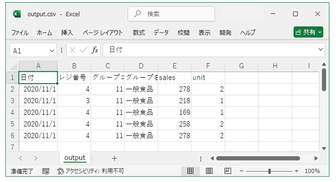Viewport: 336px width, 182px height.
Task: Click the search magnifier icon
Action: pyautogui.click(x=137, y=14)
